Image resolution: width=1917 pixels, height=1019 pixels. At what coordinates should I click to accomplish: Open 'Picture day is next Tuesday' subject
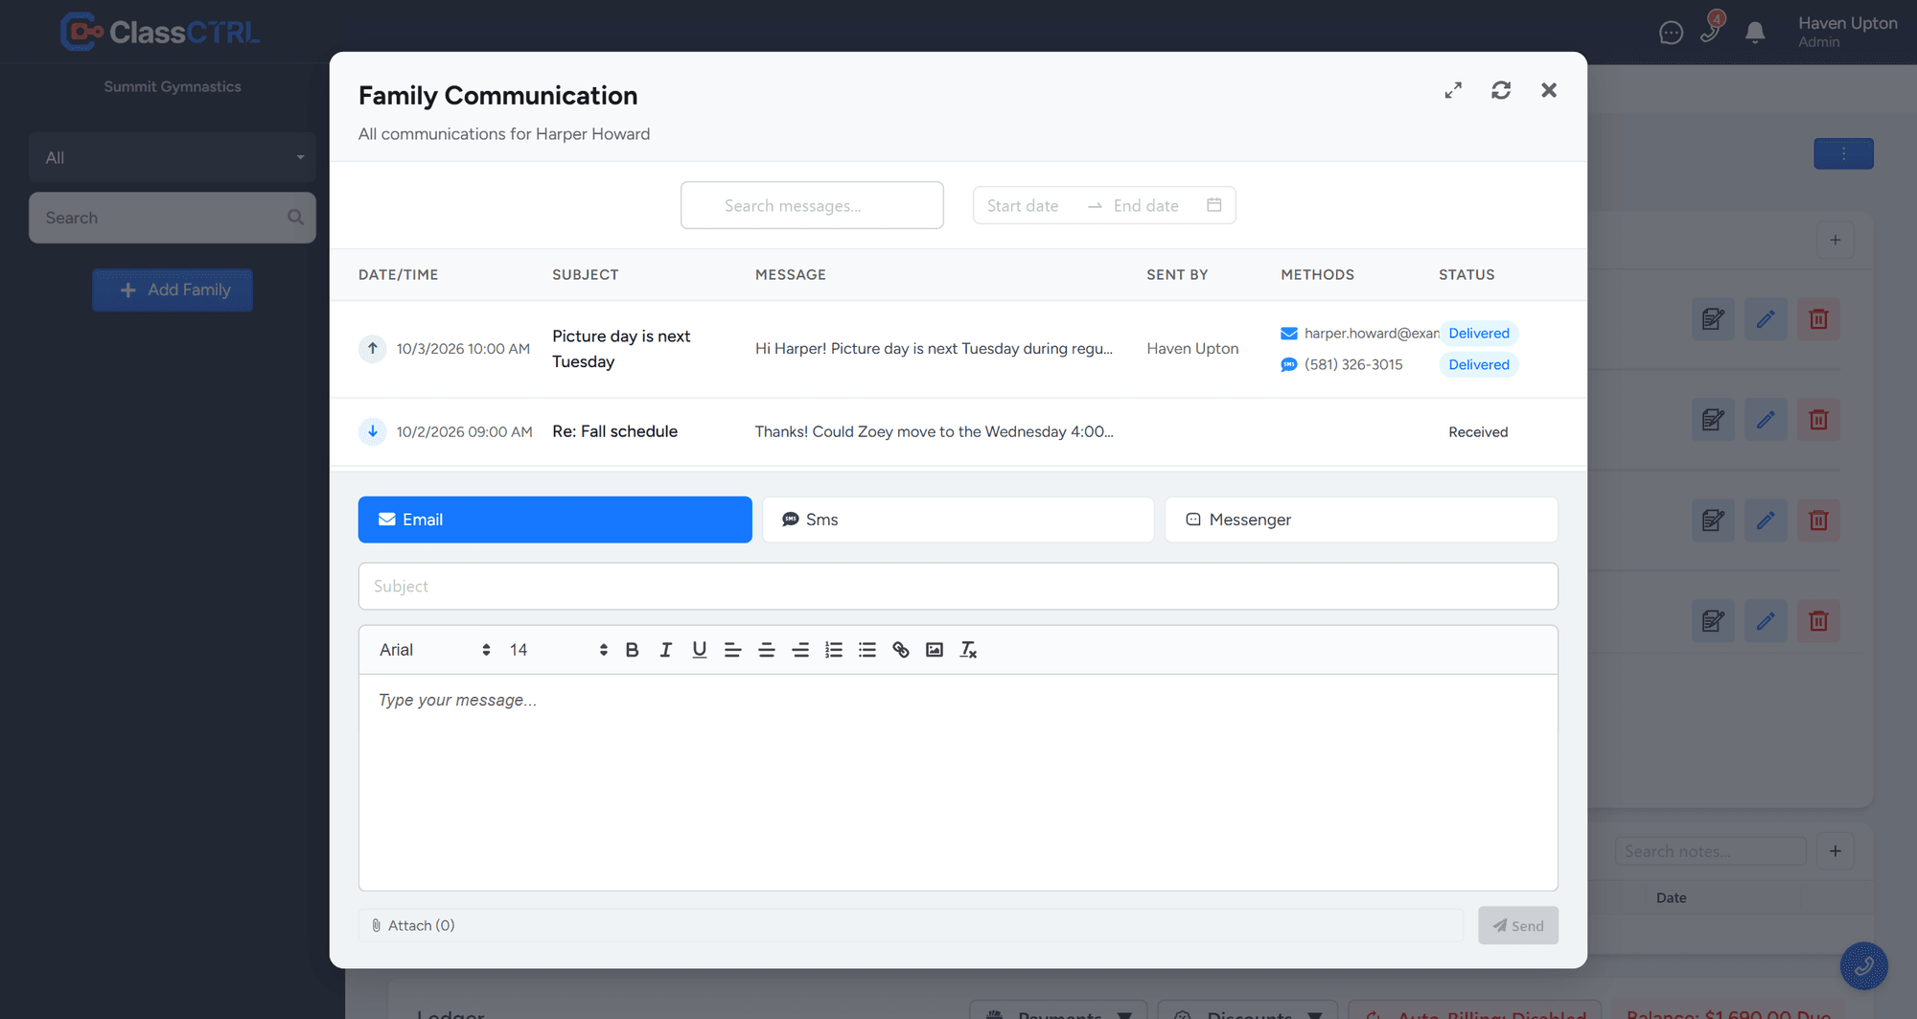click(621, 349)
